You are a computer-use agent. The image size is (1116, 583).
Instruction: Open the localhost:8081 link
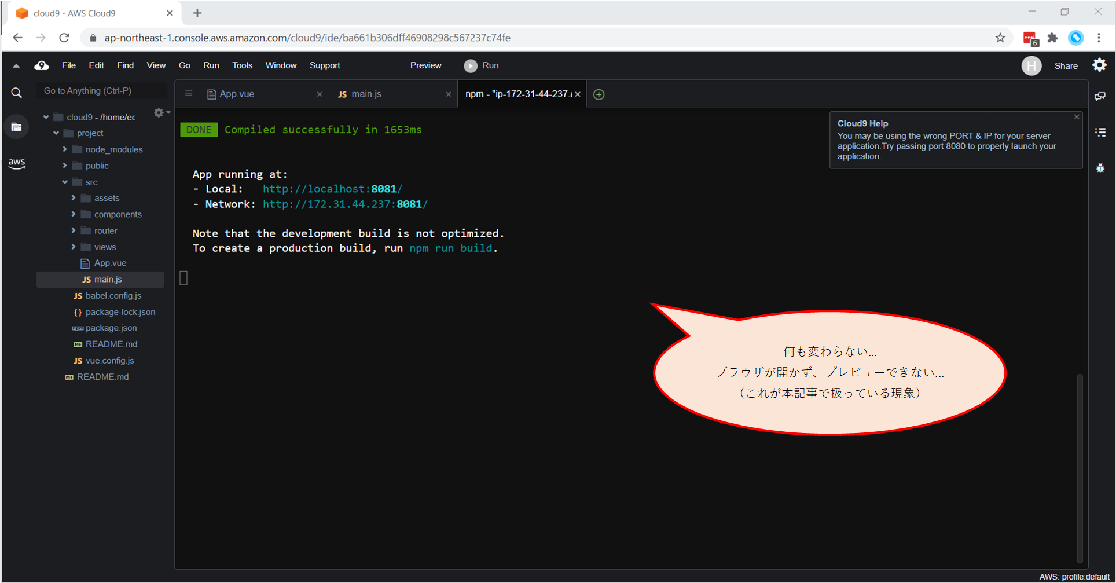(x=332, y=189)
